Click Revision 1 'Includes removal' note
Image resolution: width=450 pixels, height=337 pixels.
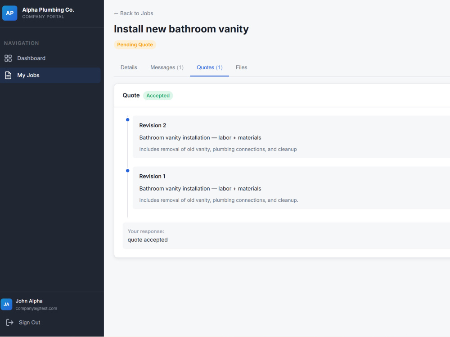click(x=219, y=200)
